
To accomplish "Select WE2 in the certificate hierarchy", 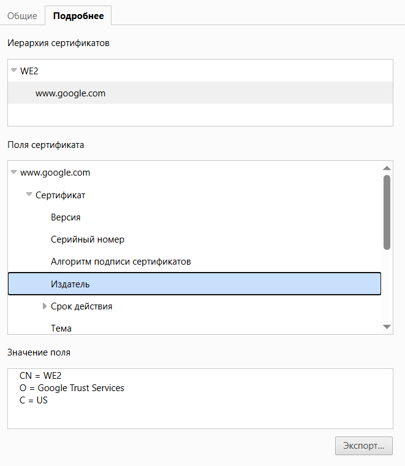I will [29, 71].
